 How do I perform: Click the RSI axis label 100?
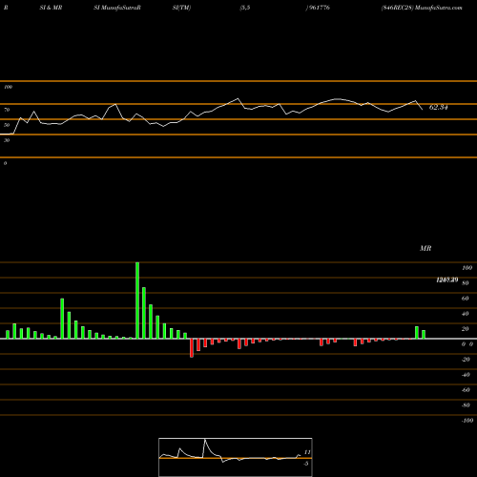pyautogui.click(x=9, y=87)
